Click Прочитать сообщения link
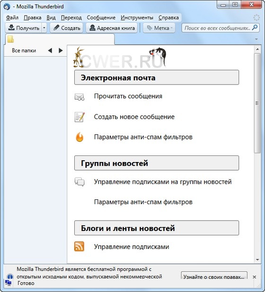265x292 pixels. [x=128, y=96]
